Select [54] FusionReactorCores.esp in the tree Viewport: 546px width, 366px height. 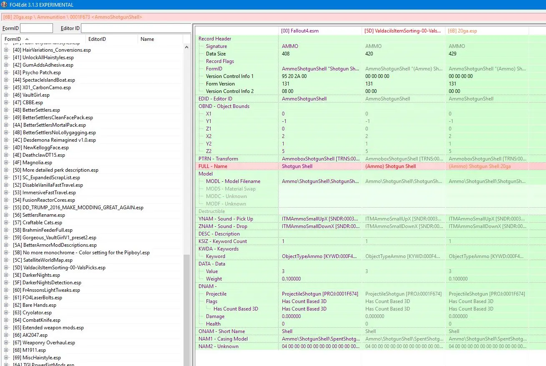tap(44, 200)
